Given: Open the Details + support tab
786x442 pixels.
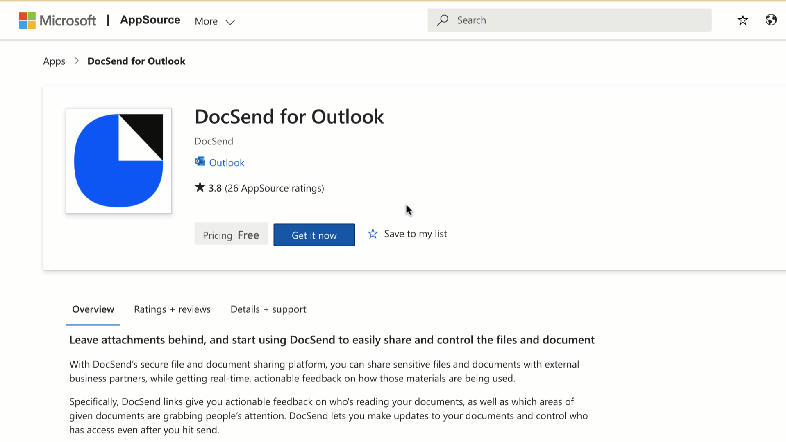Looking at the screenshot, I should [268, 309].
